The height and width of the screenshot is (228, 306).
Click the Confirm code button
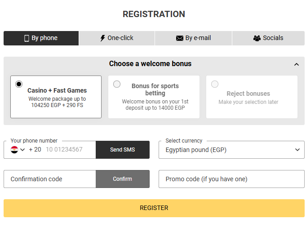122,179
